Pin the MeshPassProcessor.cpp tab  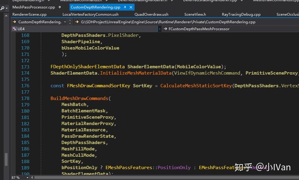click(60, 7)
